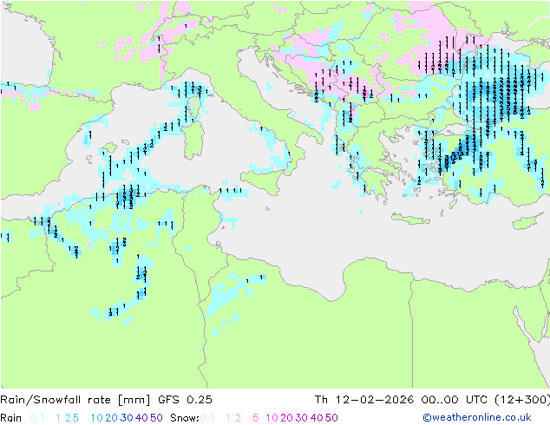
Task: Click the island of Crete on map
Action: (x=410, y=219)
